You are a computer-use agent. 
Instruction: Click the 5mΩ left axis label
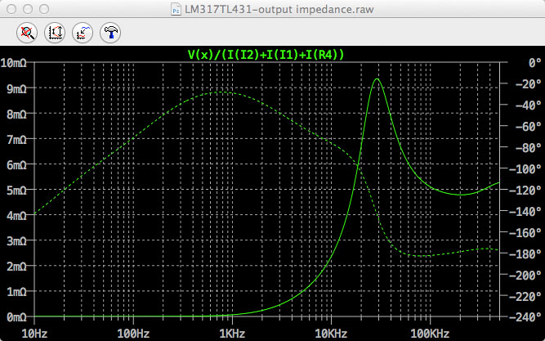click(x=16, y=191)
